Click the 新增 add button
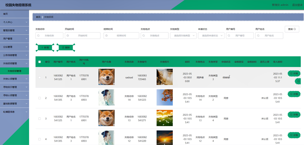The height and width of the screenshot is (145, 304). coord(45,48)
